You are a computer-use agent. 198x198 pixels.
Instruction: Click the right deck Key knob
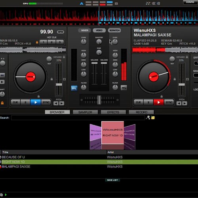(x=172, y=59)
